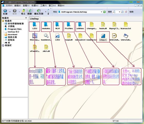Image resolution: width=144 pixels, height=124 pixels.
Task: Open the Forward history dropdown arrow
Action: point(19,12)
